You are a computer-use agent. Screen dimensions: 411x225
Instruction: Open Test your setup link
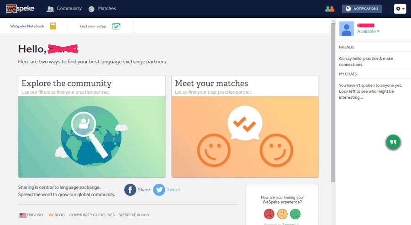[x=93, y=26]
